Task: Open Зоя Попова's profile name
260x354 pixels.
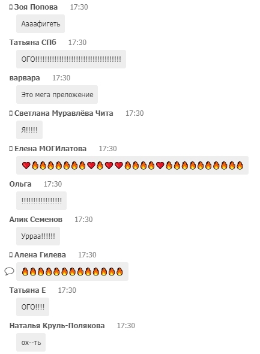Action: point(36,7)
